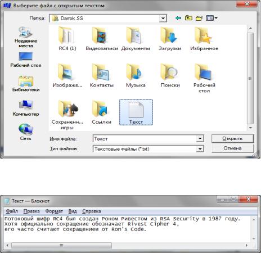Viewport: 261px width, 253px height.
Task: Open the Контакты folder
Action: point(102,75)
